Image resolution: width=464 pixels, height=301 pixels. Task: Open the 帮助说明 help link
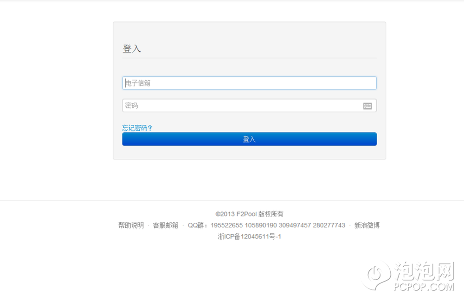131,226
